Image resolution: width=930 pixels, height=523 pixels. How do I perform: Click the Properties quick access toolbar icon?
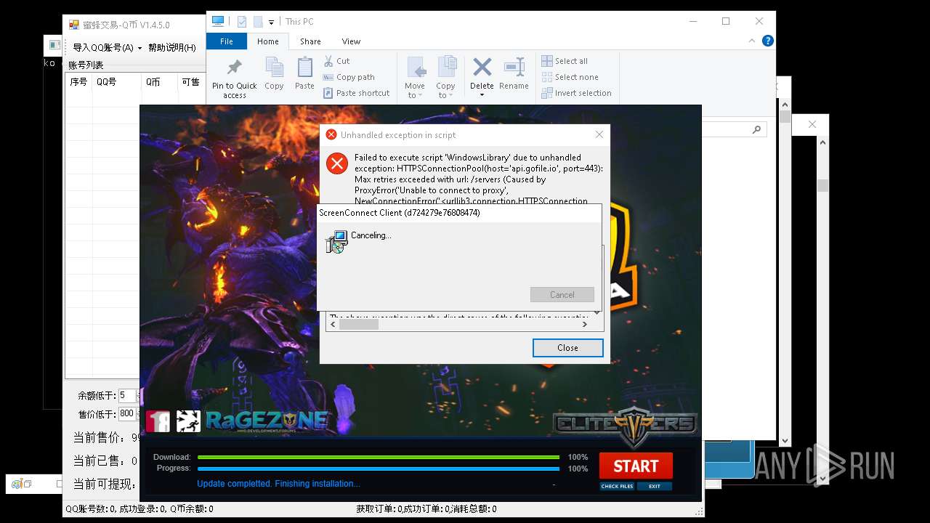tap(243, 22)
